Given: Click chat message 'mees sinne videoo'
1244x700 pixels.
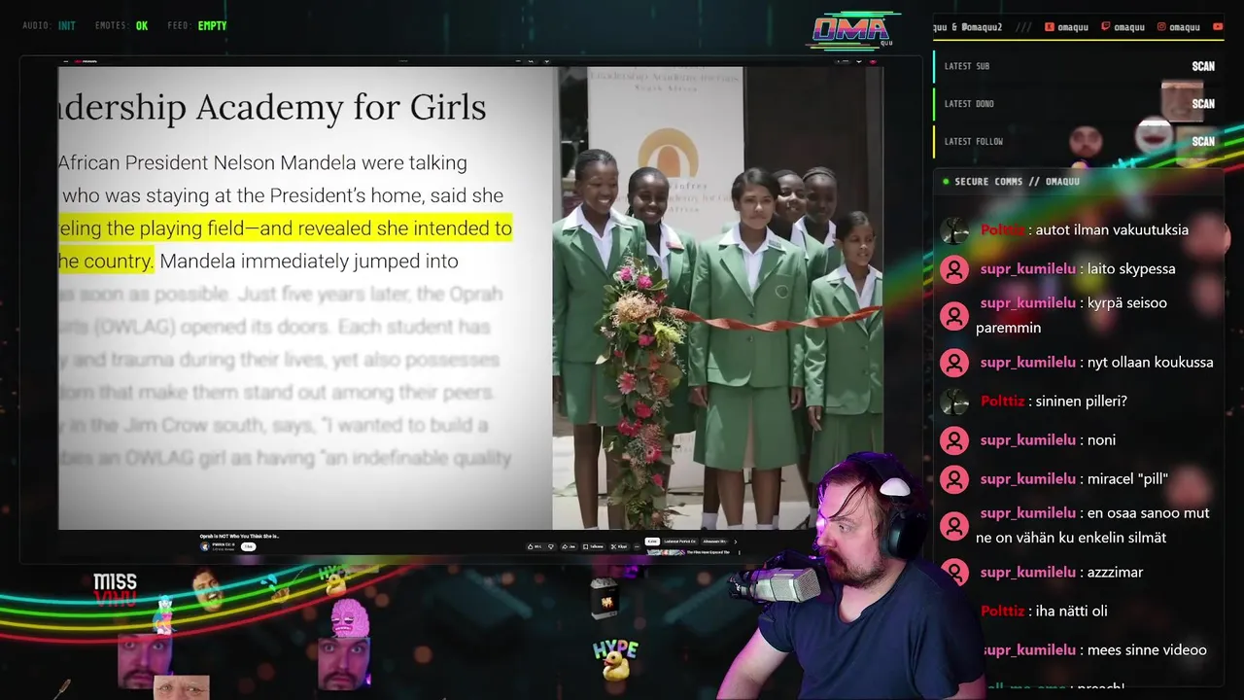Looking at the screenshot, I should [x=1147, y=650].
